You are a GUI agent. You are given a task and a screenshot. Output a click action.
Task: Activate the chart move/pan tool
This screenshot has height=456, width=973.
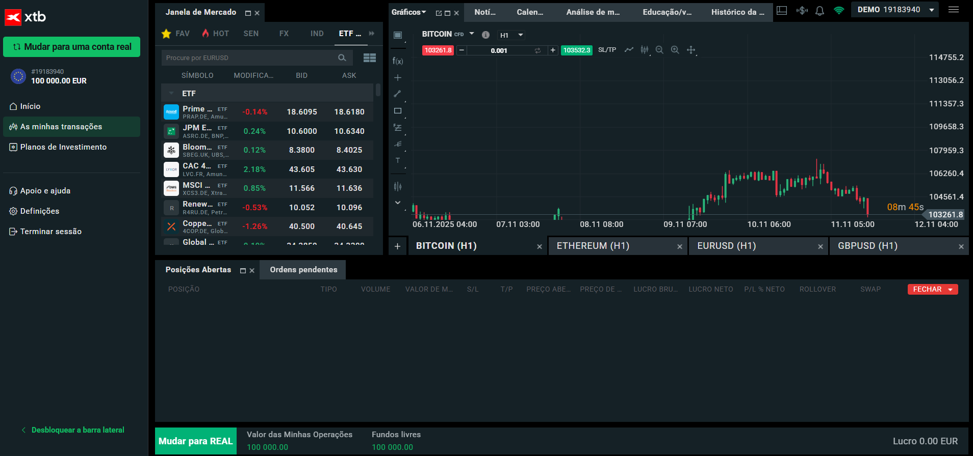coord(691,50)
